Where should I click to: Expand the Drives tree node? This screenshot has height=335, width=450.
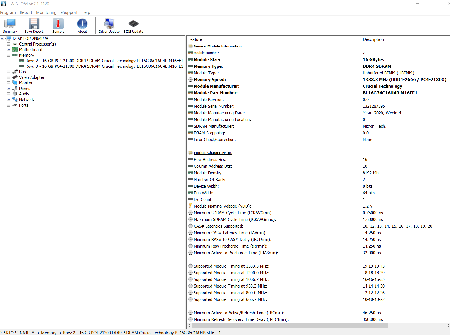(x=9, y=89)
